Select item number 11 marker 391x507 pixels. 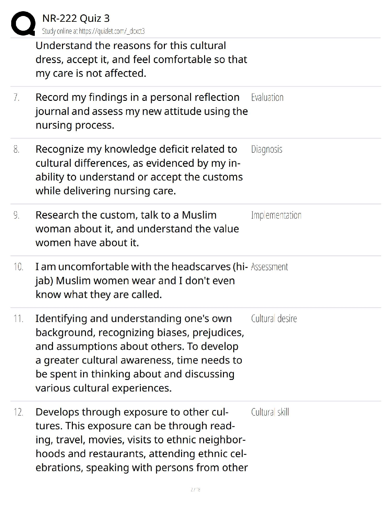19,318
